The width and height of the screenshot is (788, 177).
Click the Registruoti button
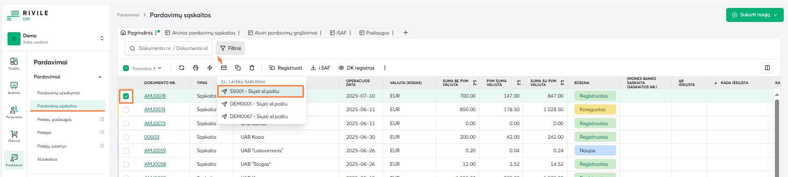[285, 68]
